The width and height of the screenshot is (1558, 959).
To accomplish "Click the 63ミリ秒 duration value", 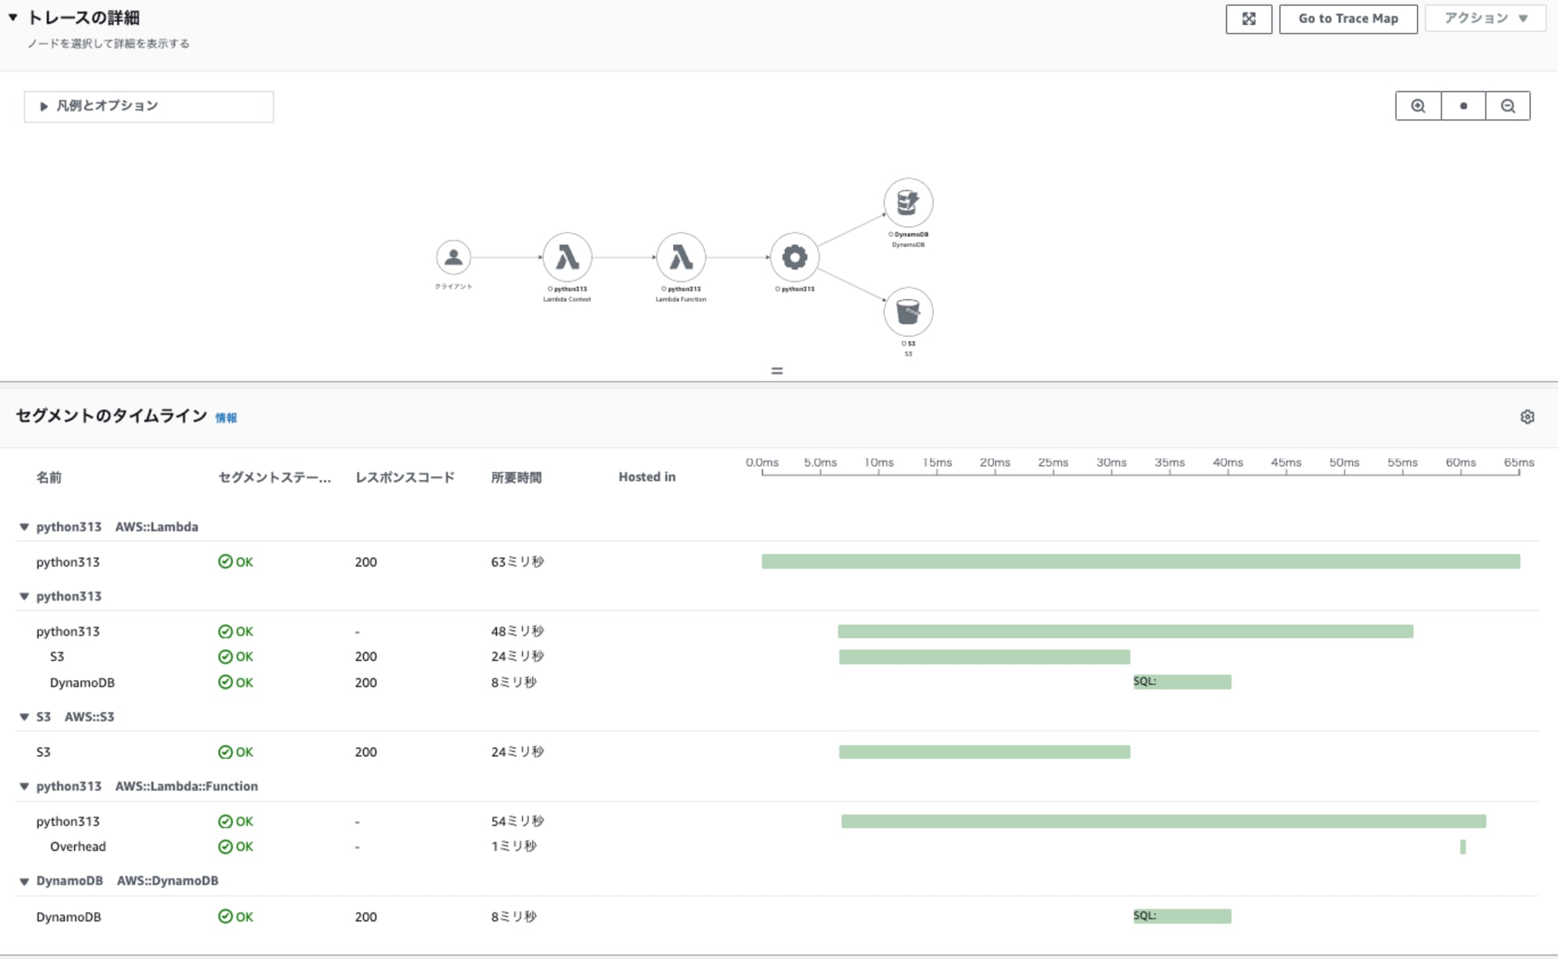I will coord(517,562).
